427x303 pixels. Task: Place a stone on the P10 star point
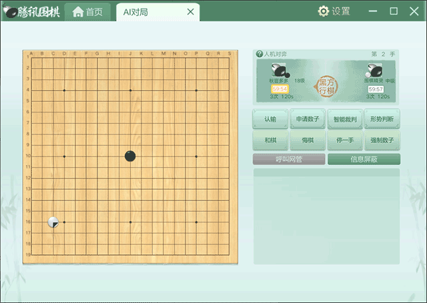[x=196, y=156]
